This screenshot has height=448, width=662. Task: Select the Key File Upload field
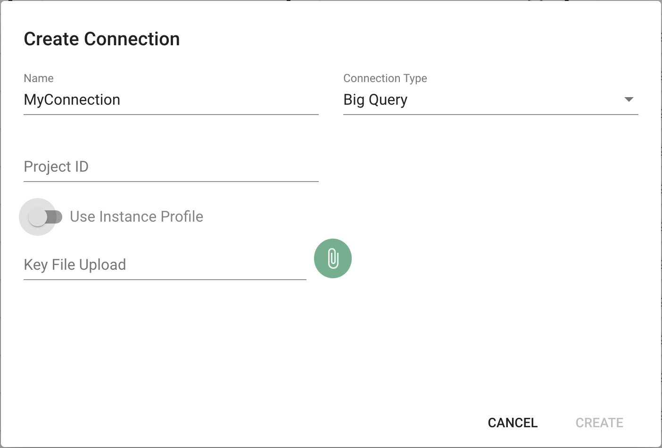tap(165, 265)
